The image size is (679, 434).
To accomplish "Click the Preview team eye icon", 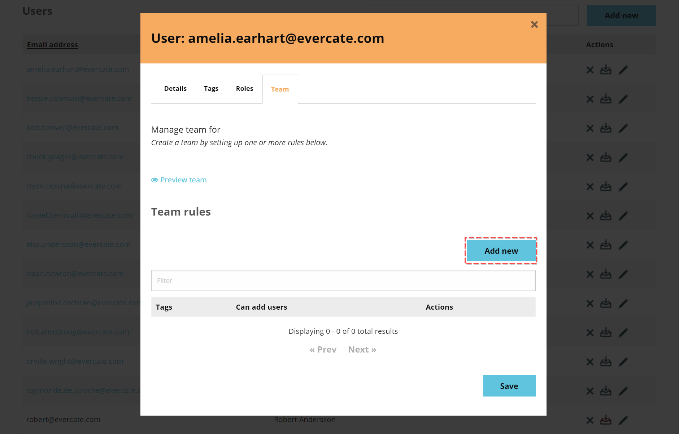I will tap(155, 180).
